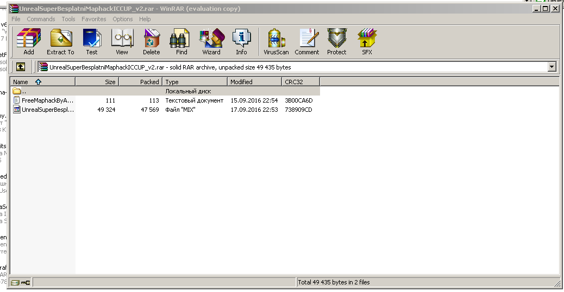Click the Extract To toolbar icon

click(x=60, y=42)
